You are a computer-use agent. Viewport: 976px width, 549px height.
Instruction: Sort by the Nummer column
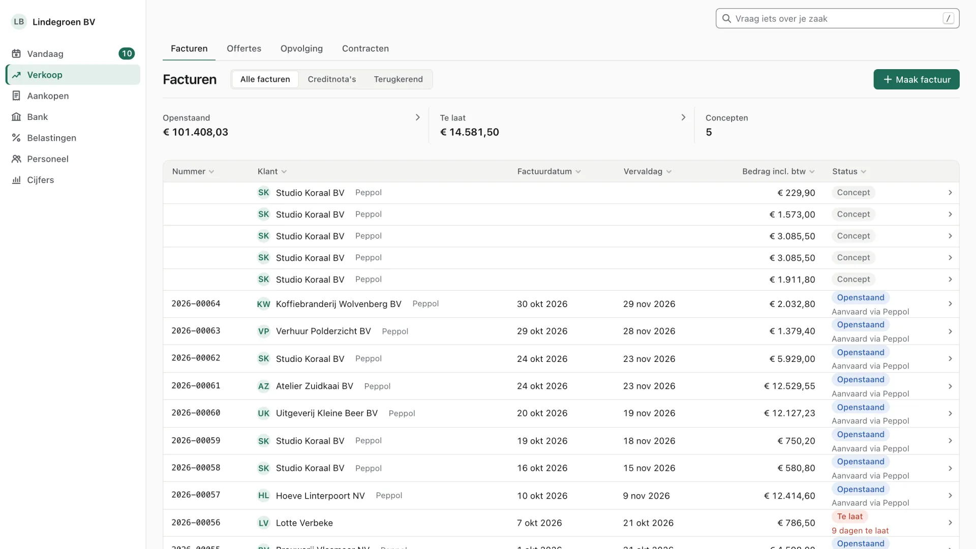coord(193,172)
